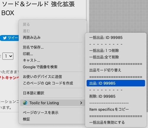Image resolution: width=148 pixels, height=128 pixels.
Task: Click the Tooliz for Listing globe icon
Action: pos(25,103)
